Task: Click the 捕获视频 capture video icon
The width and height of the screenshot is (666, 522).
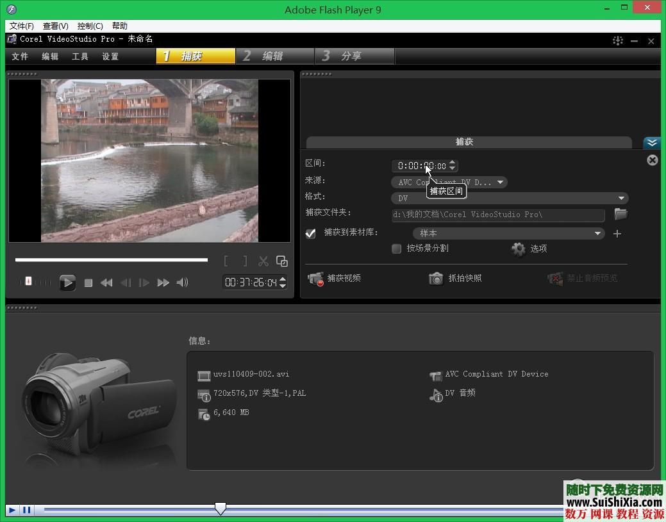Action: 315,278
